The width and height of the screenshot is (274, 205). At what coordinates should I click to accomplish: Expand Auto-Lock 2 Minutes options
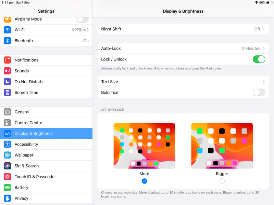coord(253,49)
